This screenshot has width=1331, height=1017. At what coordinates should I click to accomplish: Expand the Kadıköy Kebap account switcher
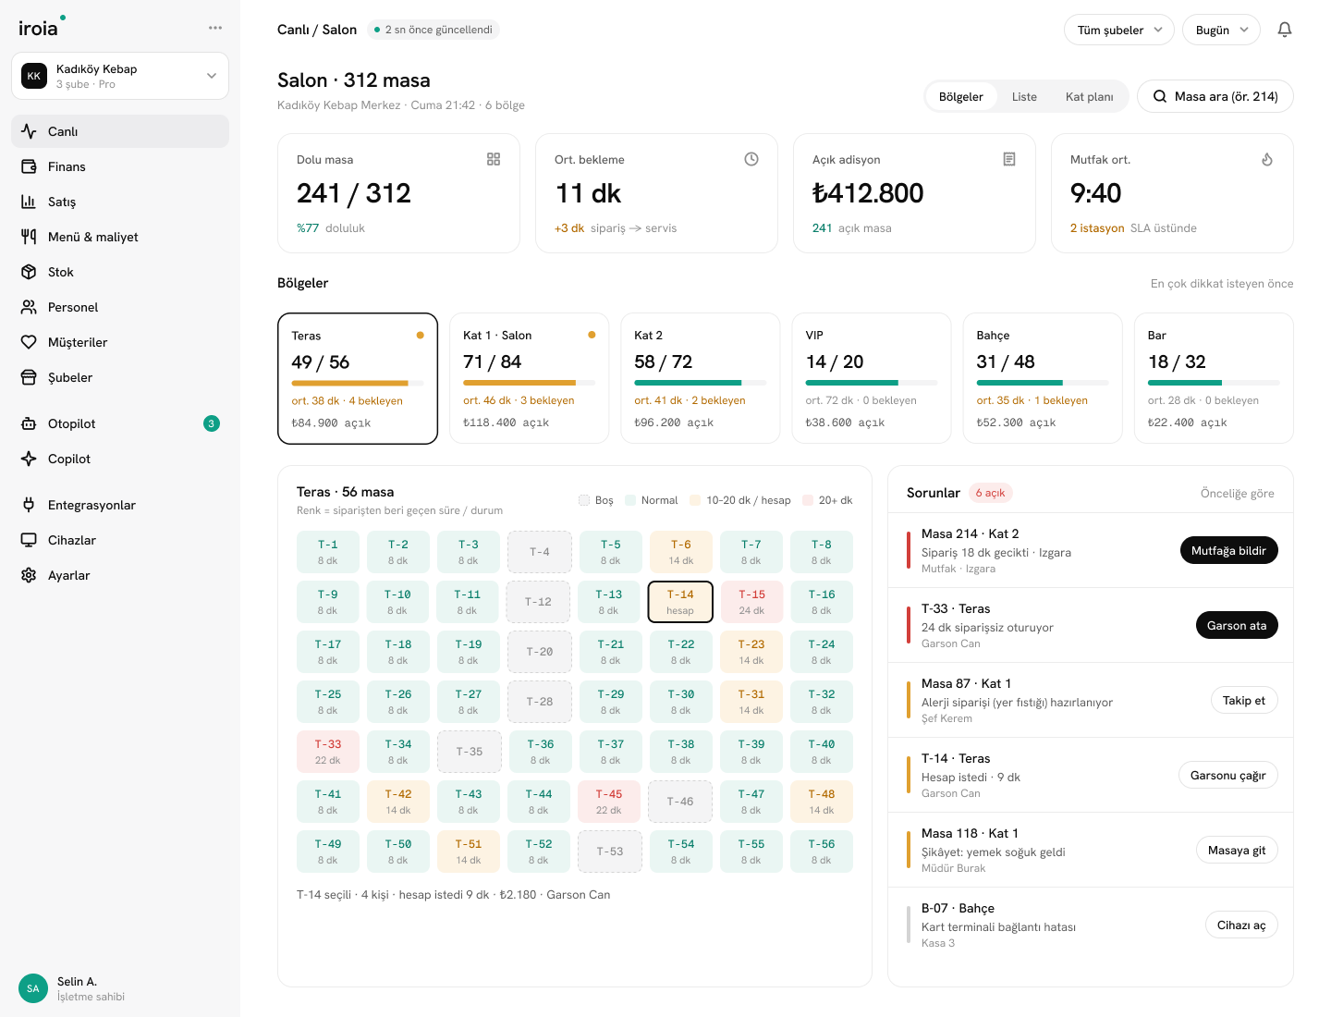120,76
